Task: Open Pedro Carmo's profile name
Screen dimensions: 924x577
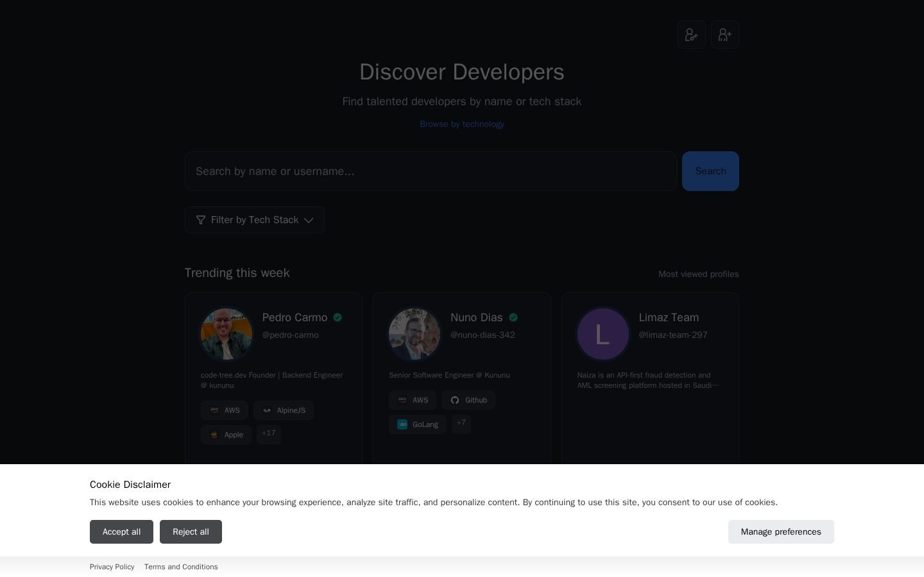Action: tap(295, 317)
